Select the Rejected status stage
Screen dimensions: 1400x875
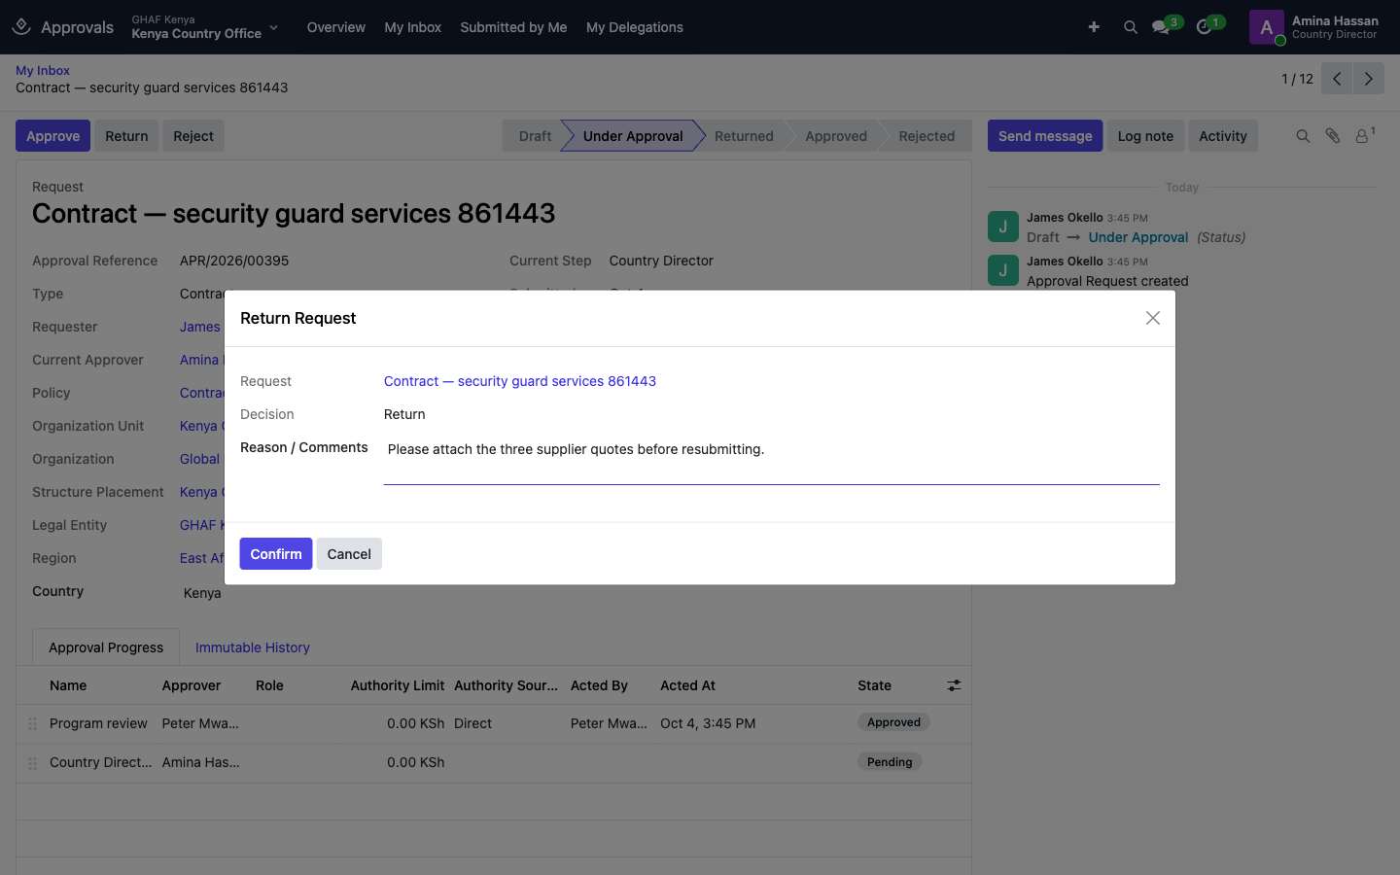[927, 136]
